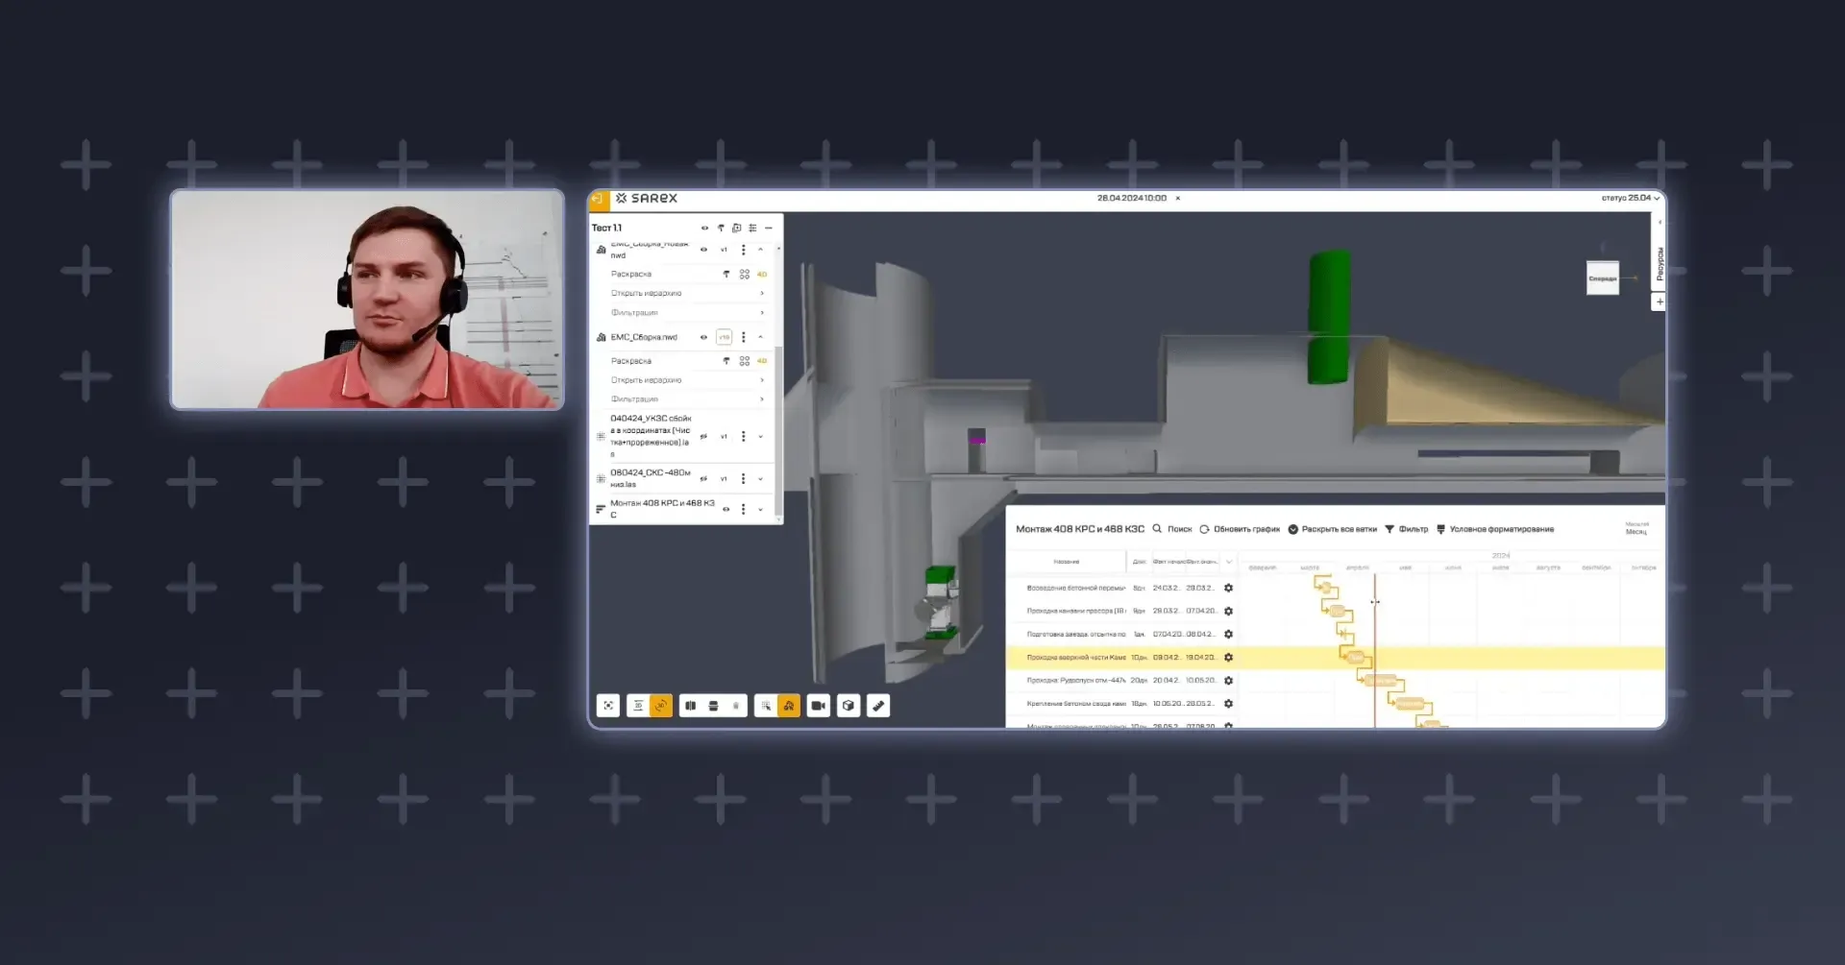Select the ruler measurement tool

[x=878, y=706]
